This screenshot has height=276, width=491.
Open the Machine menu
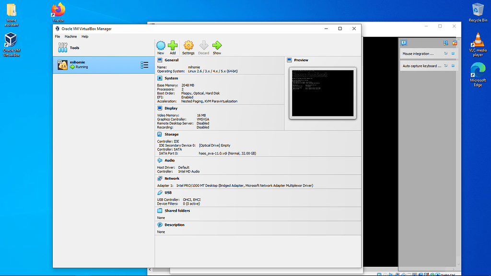tap(70, 36)
